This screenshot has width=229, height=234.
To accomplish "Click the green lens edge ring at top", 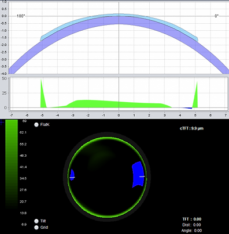I will pos(106,138).
